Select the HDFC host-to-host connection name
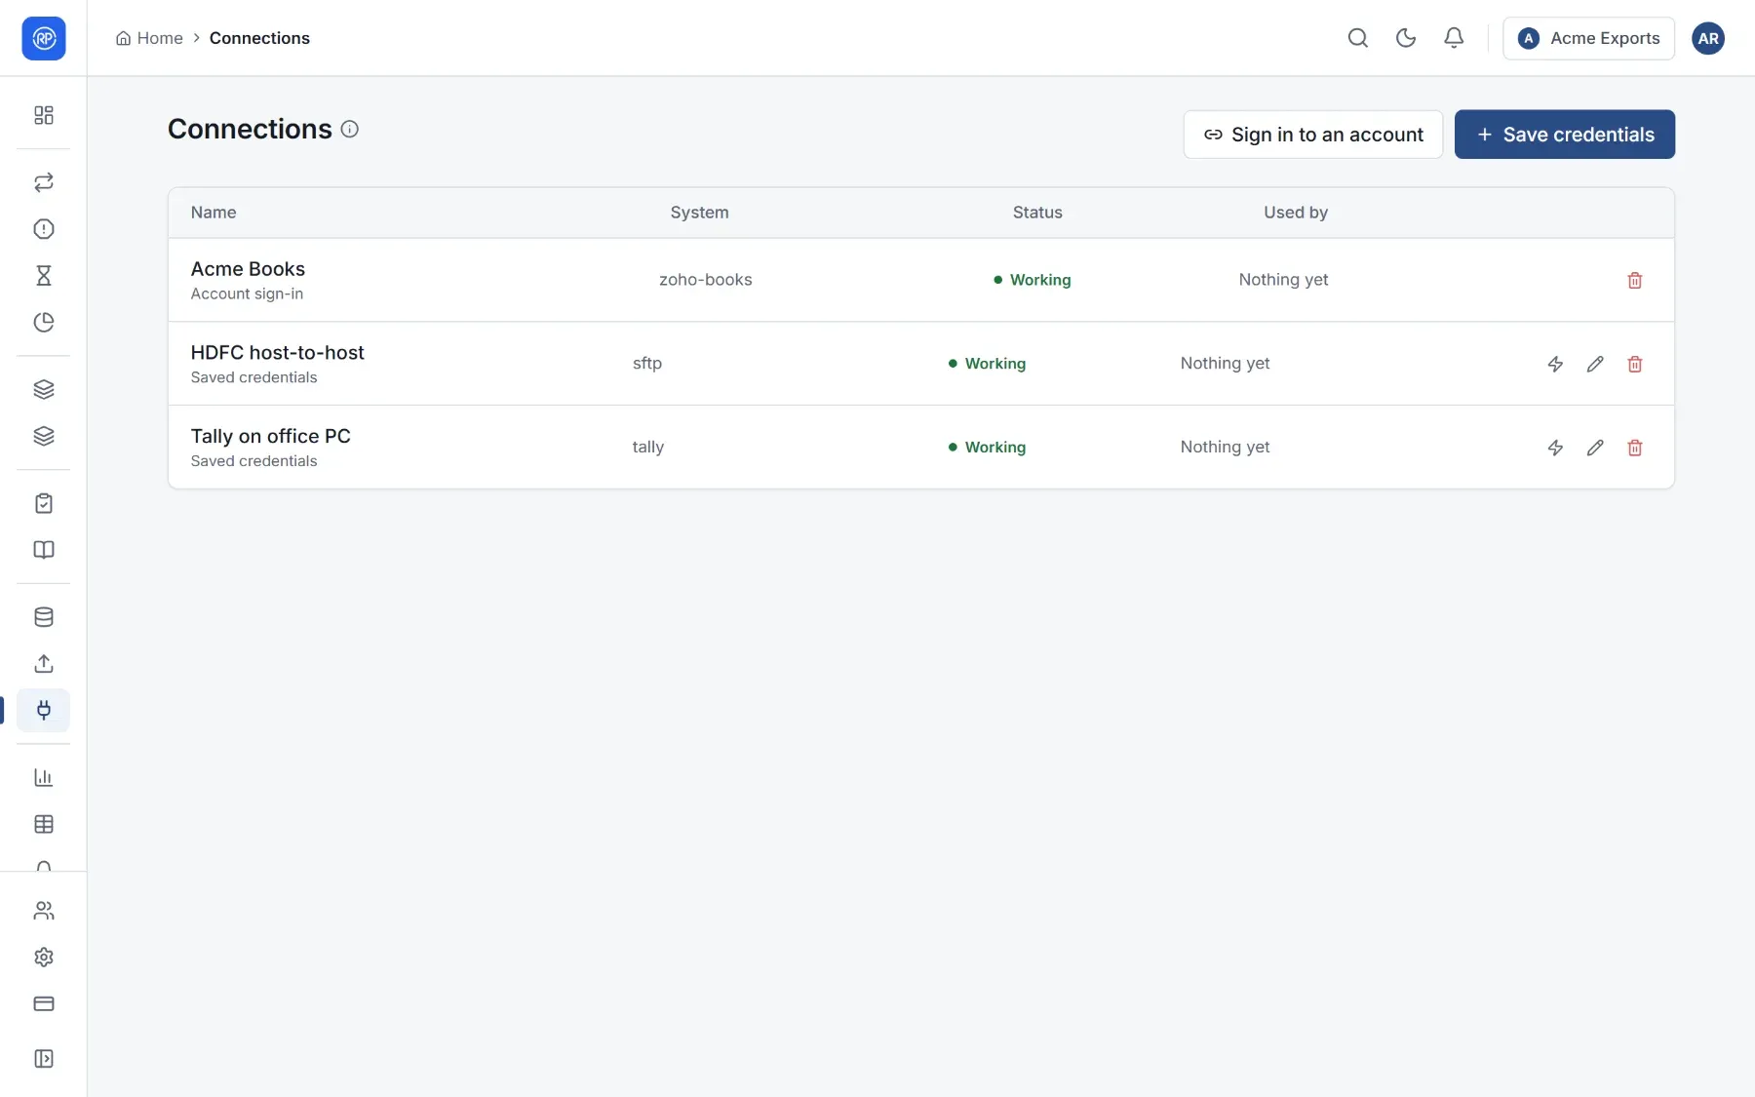The image size is (1755, 1097). 277,353
